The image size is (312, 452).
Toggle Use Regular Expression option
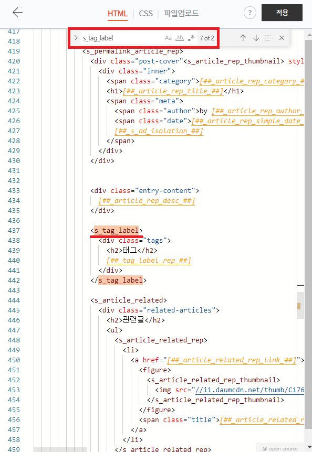coord(191,38)
